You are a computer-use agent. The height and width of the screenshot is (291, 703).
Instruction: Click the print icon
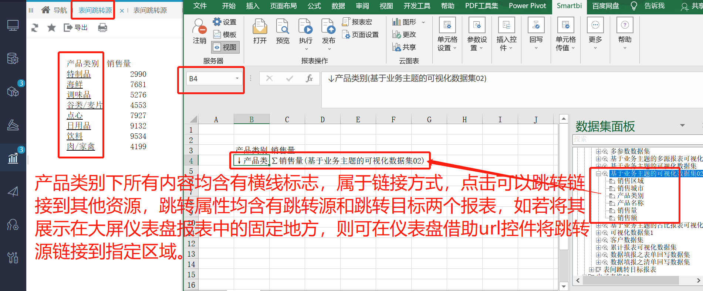click(102, 27)
